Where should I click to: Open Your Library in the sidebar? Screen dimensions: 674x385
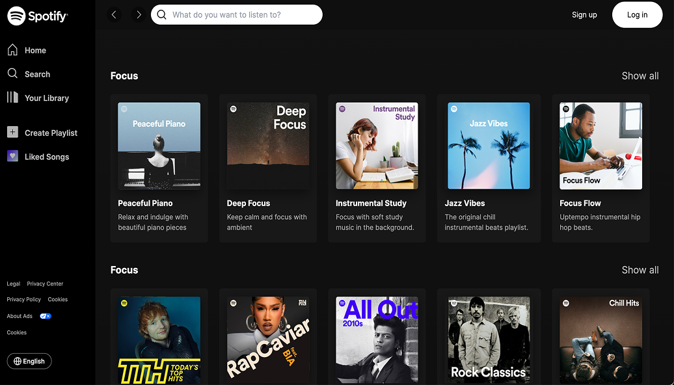[x=38, y=98]
